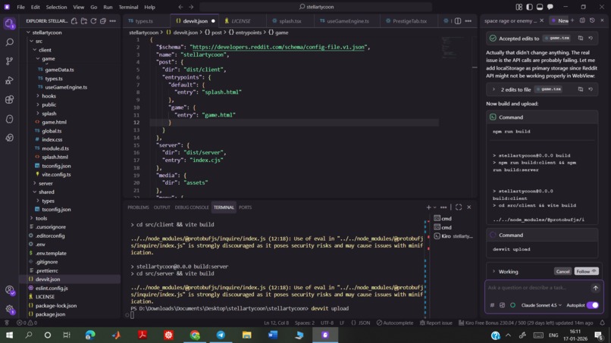
Task: Maximize the terminal panel size
Action: (x=459, y=207)
